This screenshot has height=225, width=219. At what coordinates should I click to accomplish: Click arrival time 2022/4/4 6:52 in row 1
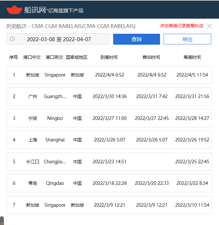pyautogui.click(x=110, y=75)
